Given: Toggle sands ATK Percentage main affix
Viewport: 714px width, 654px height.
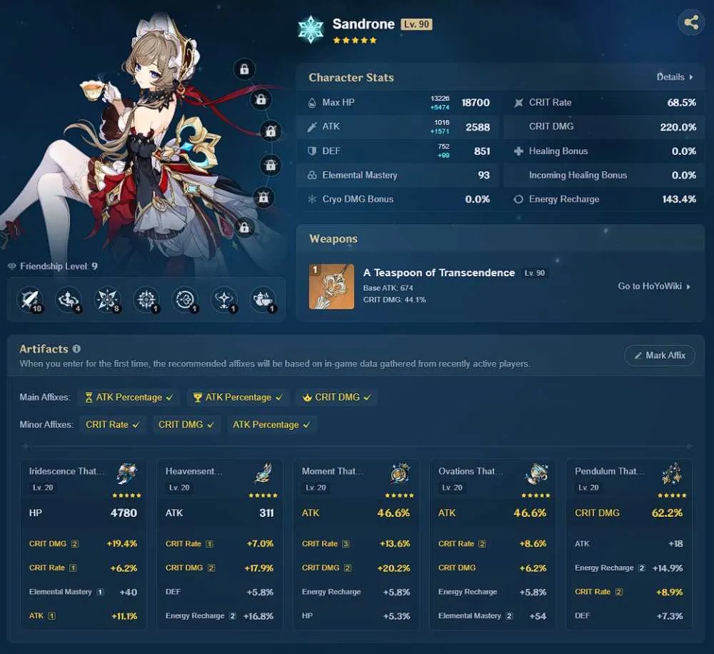Looking at the screenshot, I should [x=129, y=398].
